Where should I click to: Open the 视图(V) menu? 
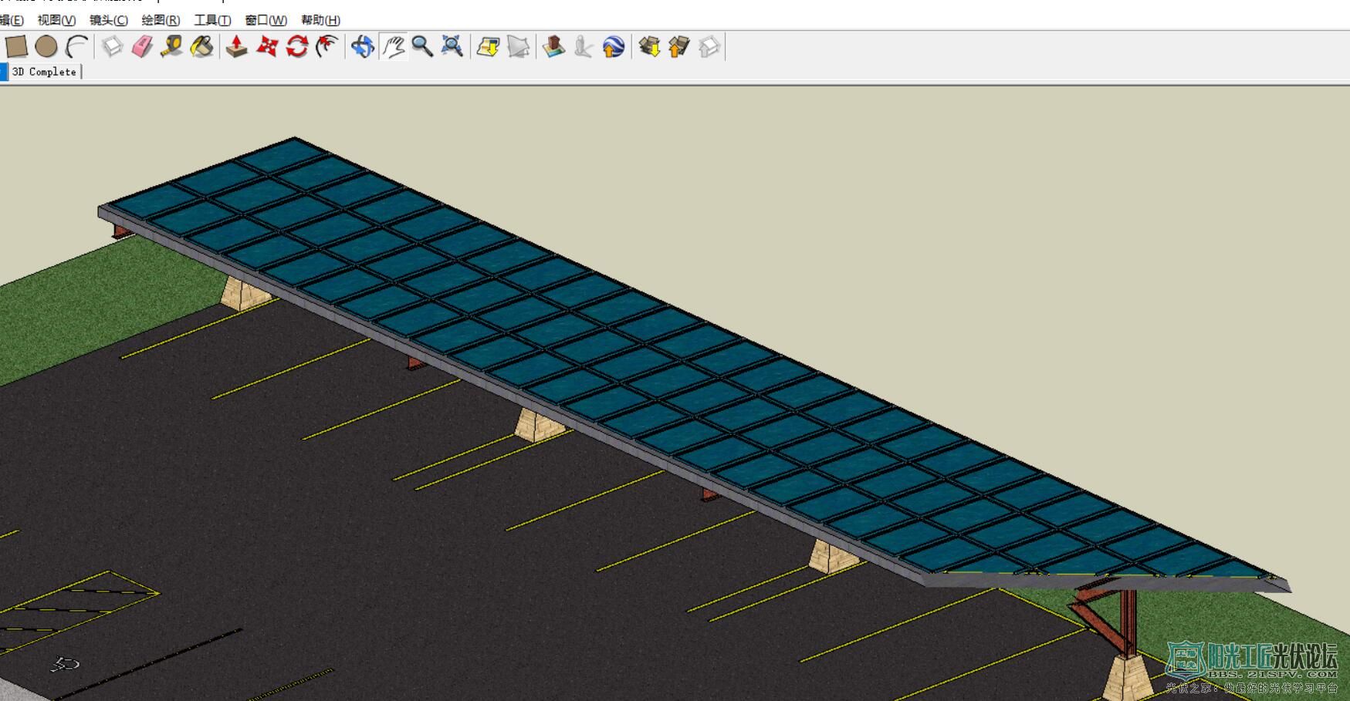tap(57, 20)
